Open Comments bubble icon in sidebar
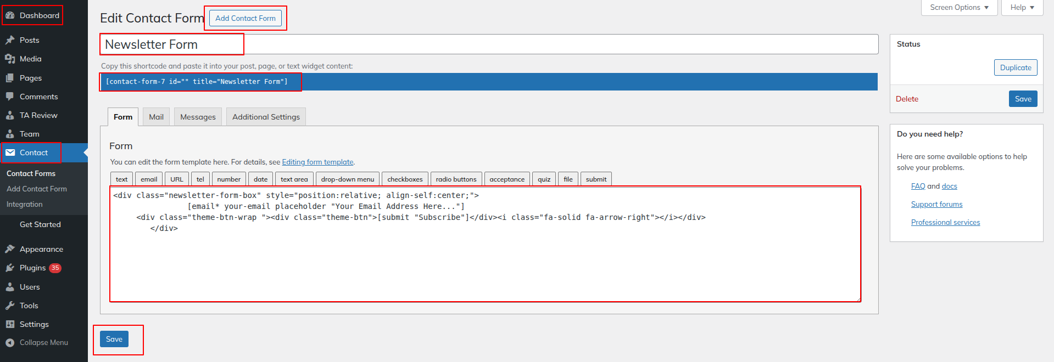The width and height of the screenshot is (1054, 362). [10, 97]
